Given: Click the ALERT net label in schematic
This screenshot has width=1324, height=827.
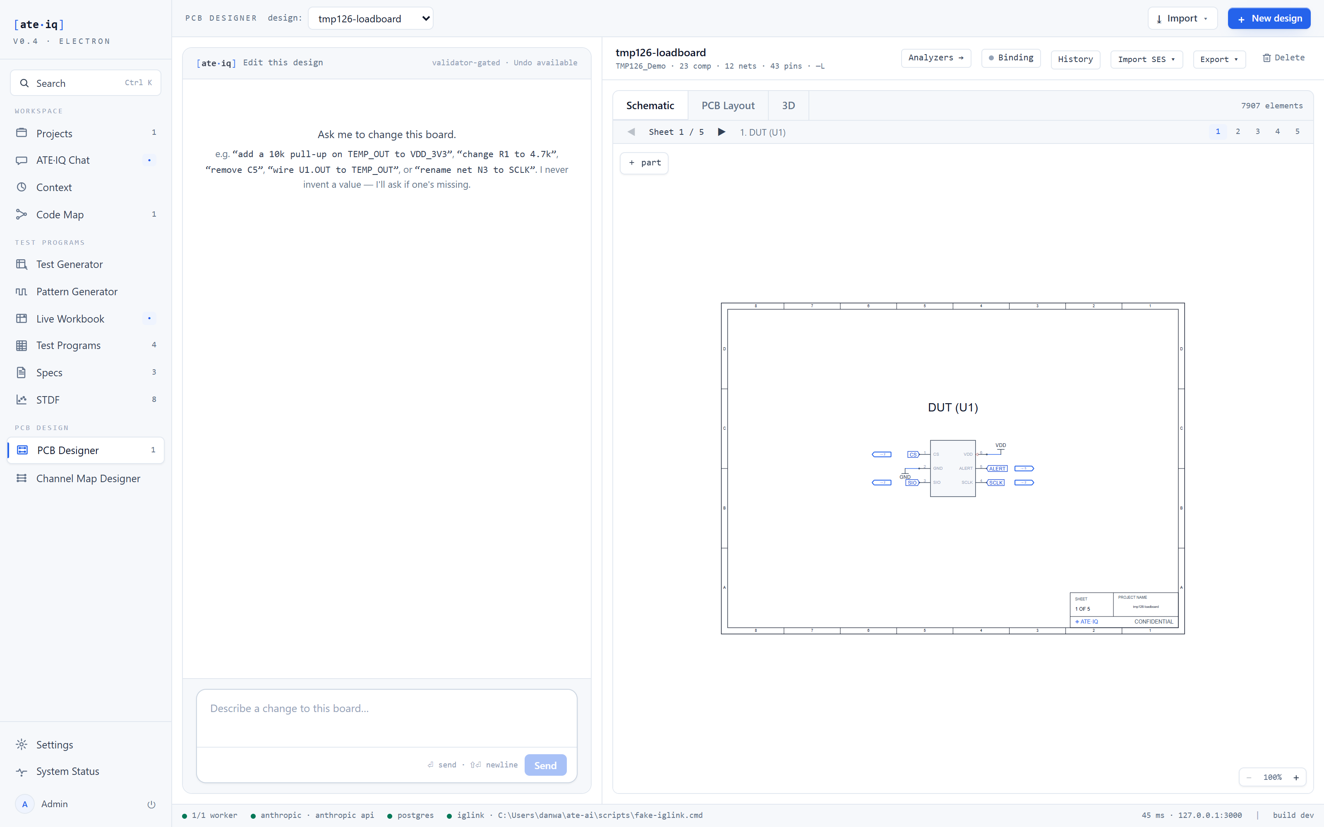Looking at the screenshot, I should [997, 469].
